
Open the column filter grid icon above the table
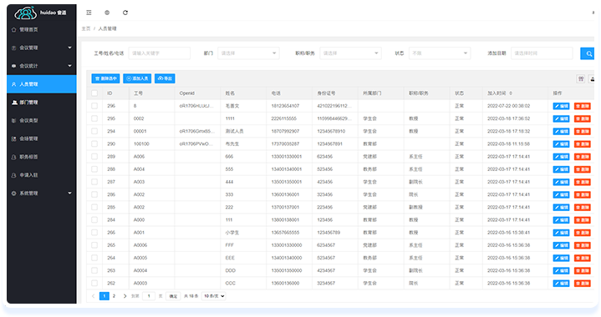point(581,78)
